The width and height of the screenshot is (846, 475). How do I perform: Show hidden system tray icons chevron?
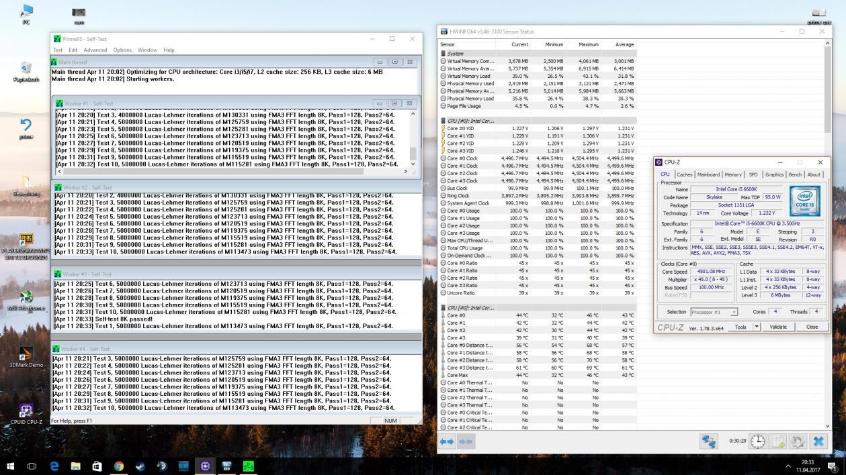[x=788, y=466]
